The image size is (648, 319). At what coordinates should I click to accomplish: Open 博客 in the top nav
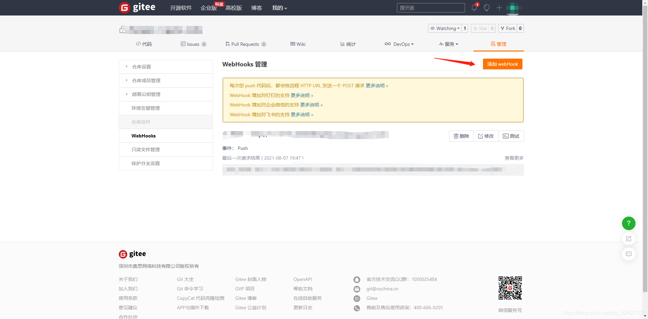click(x=256, y=8)
